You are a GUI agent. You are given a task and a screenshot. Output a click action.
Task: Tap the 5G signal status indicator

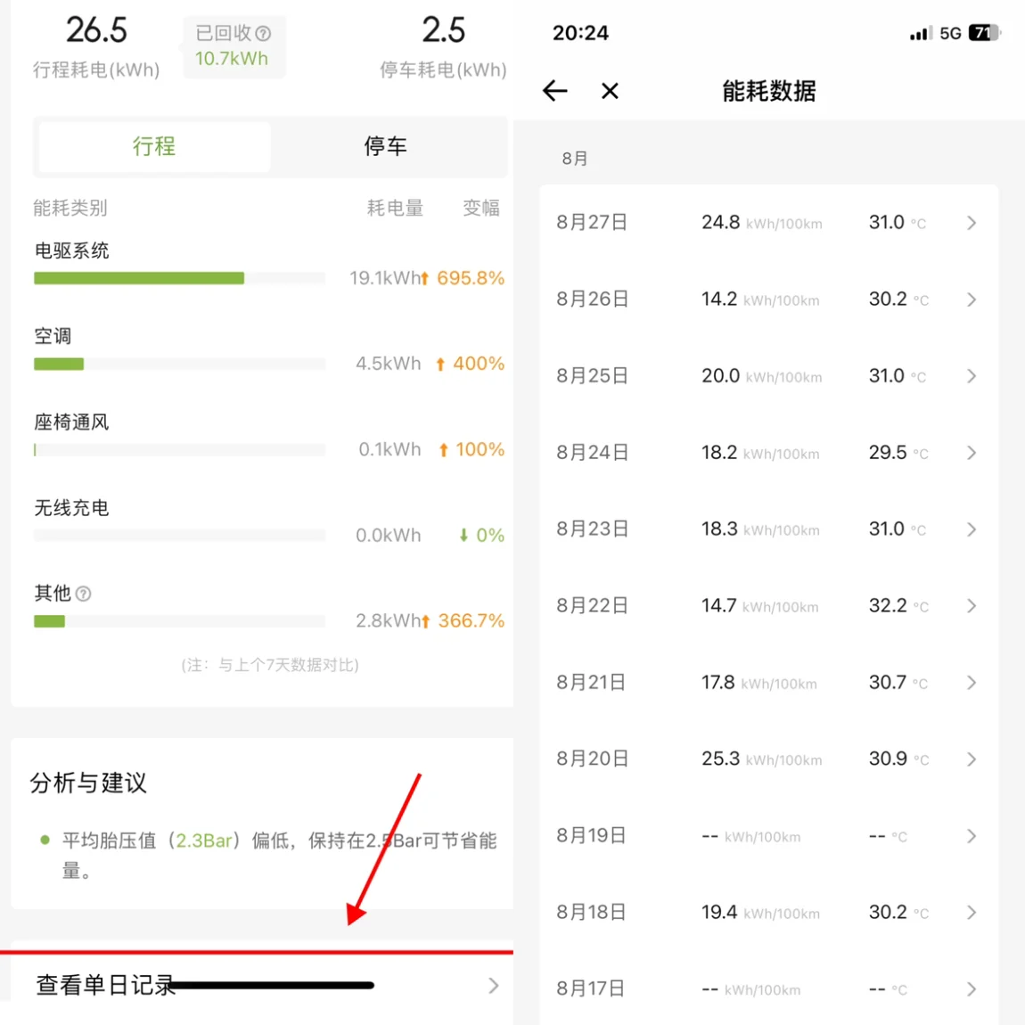[950, 34]
